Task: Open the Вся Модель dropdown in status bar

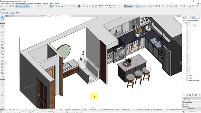Action: [x=93, y=110]
